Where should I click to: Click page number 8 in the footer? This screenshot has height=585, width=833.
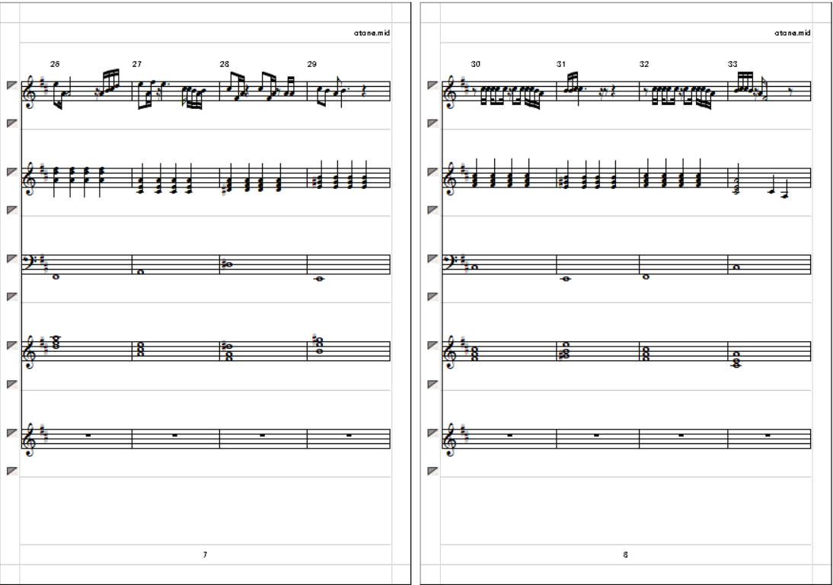click(x=625, y=555)
